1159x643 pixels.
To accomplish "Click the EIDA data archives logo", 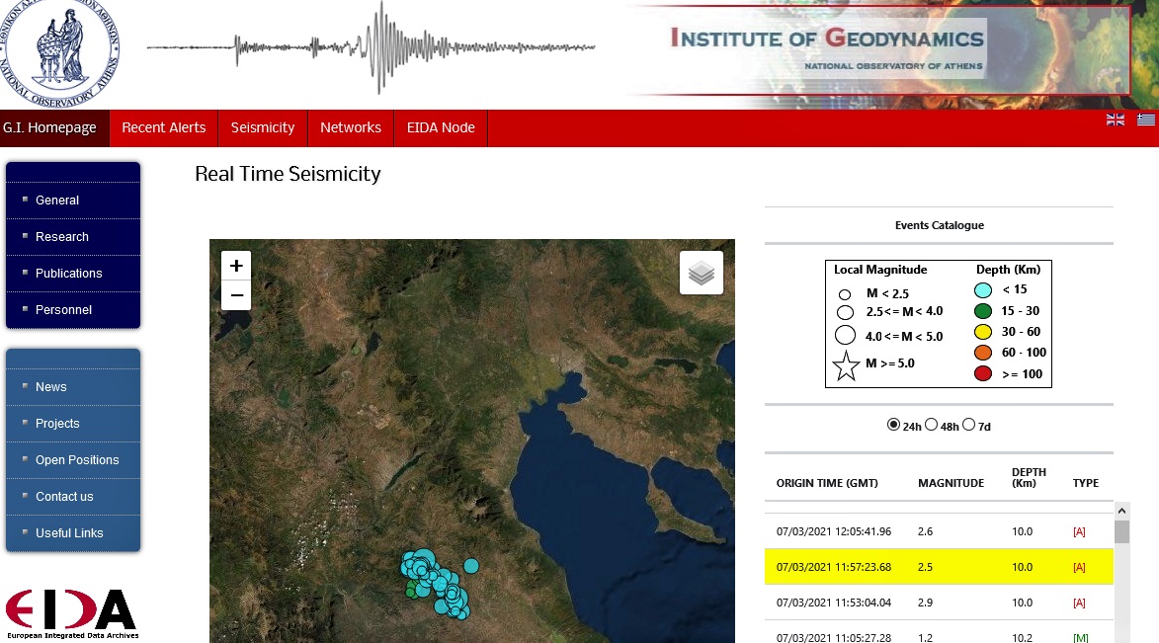I will [70, 612].
